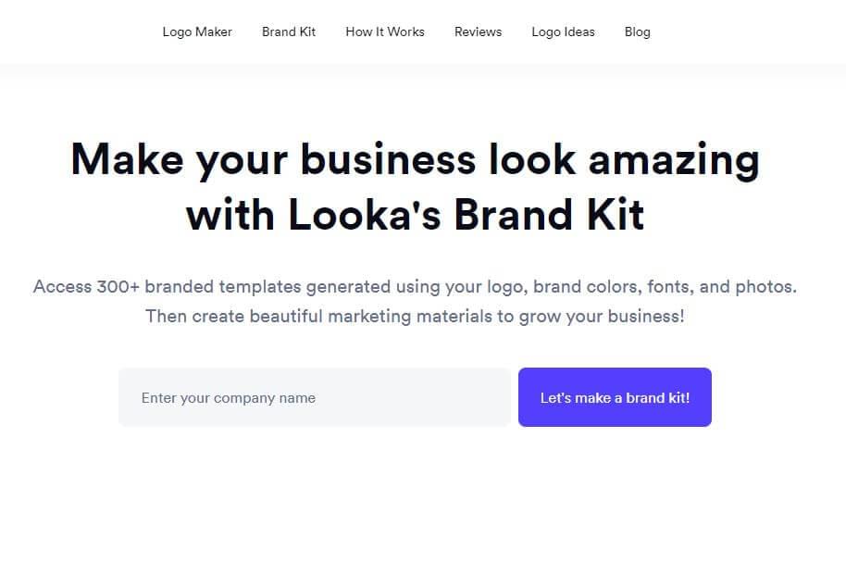Choose Brand Kit from the navigation bar

tap(289, 31)
